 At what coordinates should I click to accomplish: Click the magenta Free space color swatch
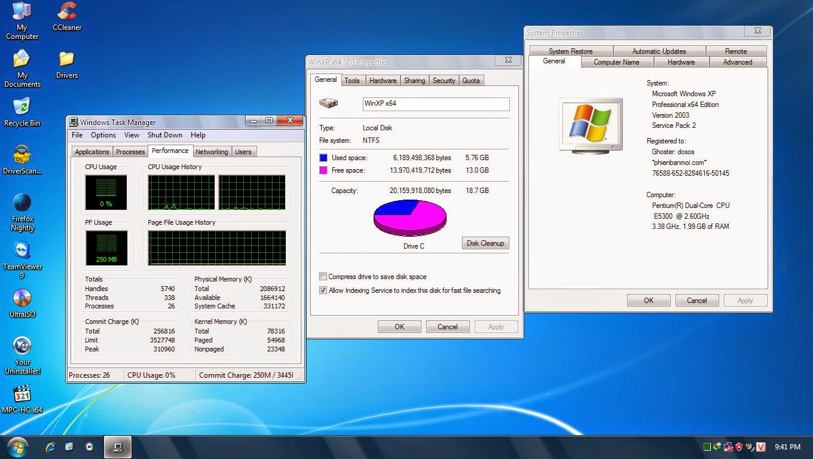tap(323, 170)
